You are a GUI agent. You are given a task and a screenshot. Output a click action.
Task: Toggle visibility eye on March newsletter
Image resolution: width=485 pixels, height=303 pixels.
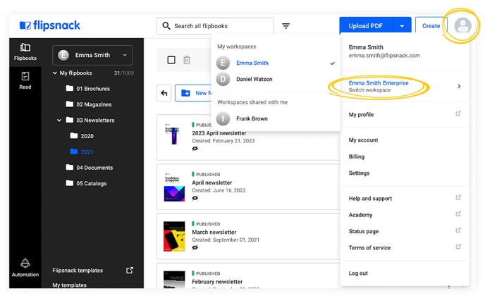point(195,247)
